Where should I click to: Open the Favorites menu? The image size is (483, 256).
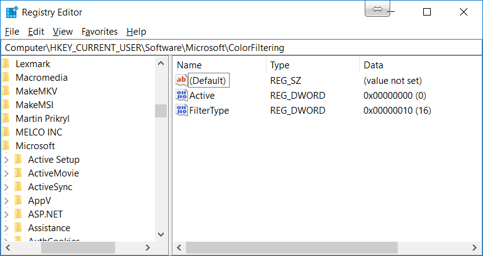[100, 32]
